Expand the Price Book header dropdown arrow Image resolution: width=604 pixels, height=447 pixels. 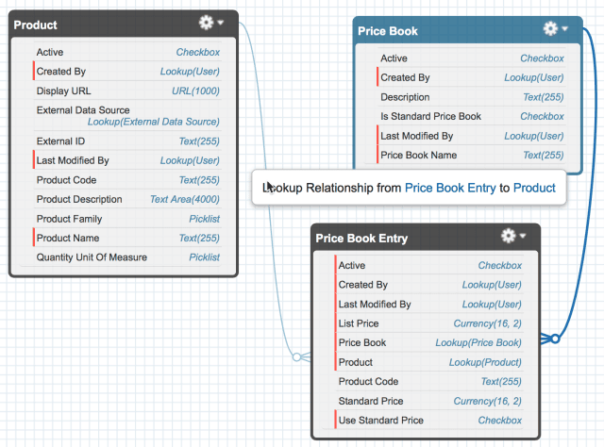(x=564, y=28)
